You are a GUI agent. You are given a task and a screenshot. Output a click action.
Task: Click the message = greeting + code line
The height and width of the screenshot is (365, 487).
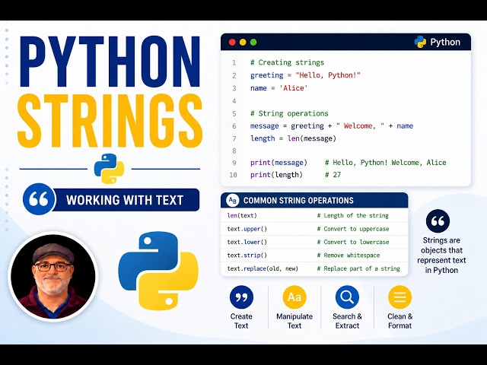coord(332,126)
